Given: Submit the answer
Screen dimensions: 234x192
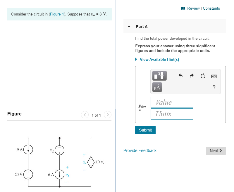Looking at the screenshot, I should tap(145, 130).
